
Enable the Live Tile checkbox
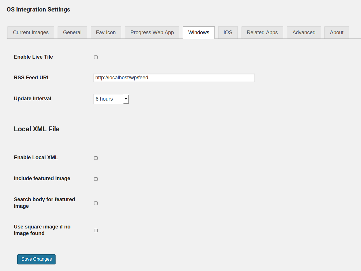click(x=96, y=57)
